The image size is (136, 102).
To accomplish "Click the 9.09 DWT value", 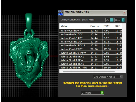I will 106,64.
